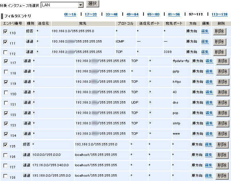Edit filter entry 110
The image size is (231, 181).
pyautogui.click(x=205, y=32)
